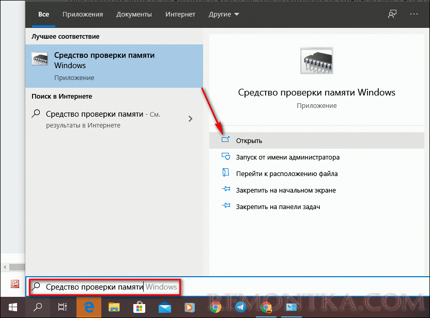Focus the search box with Средство проверки памяти
Image resolution: width=430 pixels, height=318 pixels.
point(227,287)
